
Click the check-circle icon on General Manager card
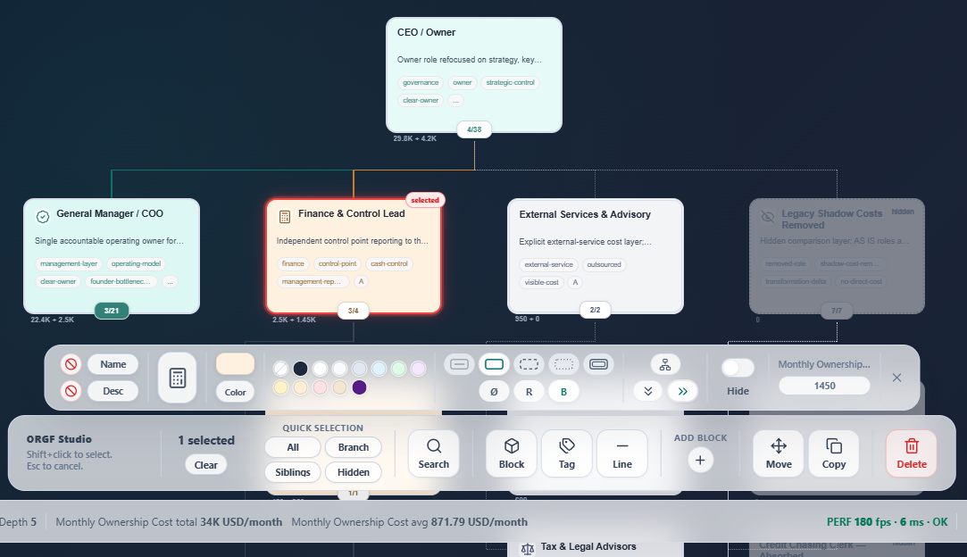[x=43, y=217]
